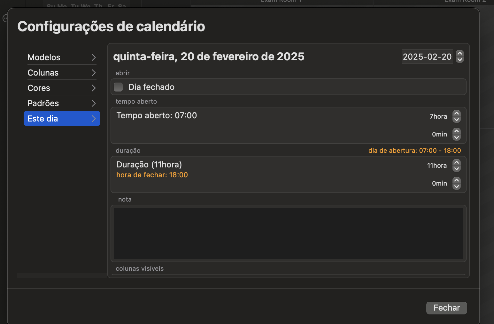Increase duration hours (11hora) stepper
Image resolution: width=494 pixels, height=324 pixels.
coord(457,162)
